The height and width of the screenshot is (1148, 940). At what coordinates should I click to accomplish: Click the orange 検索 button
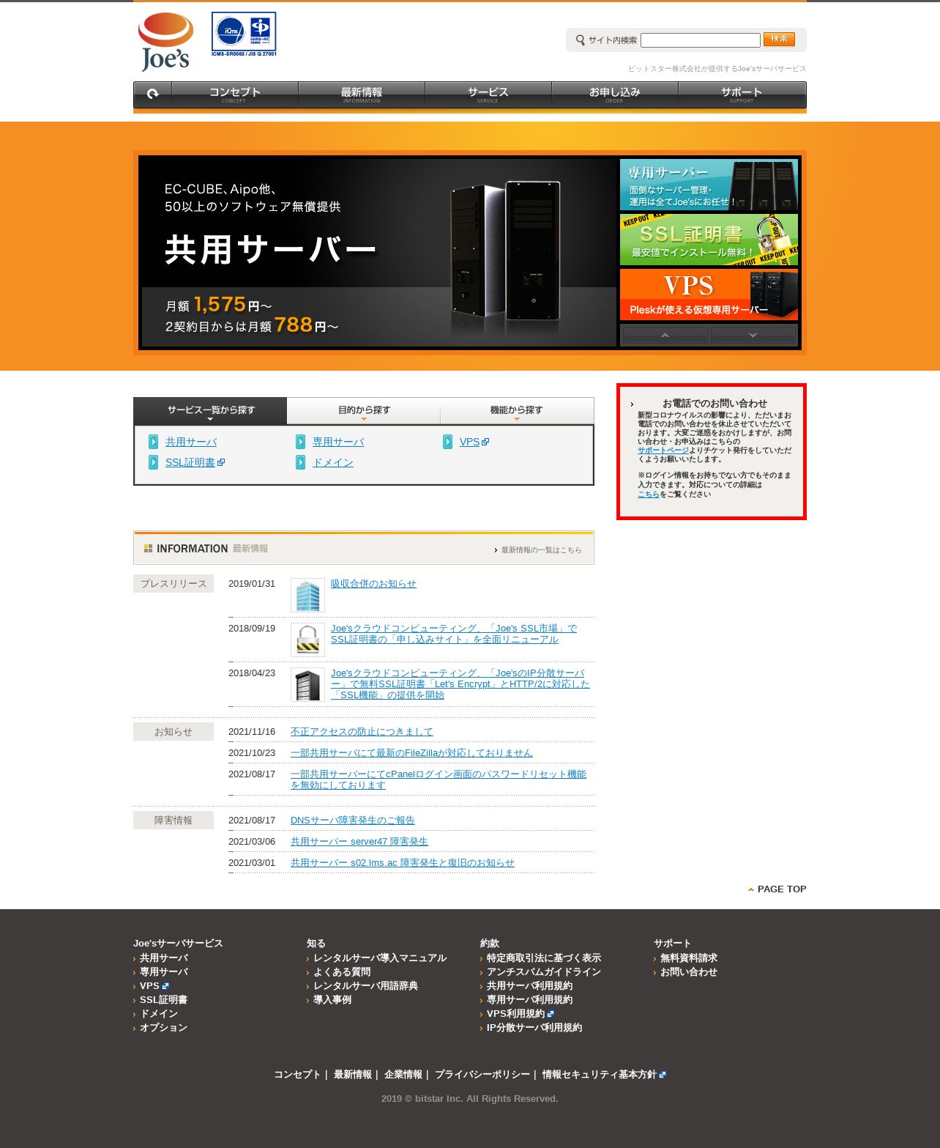(779, 39)
